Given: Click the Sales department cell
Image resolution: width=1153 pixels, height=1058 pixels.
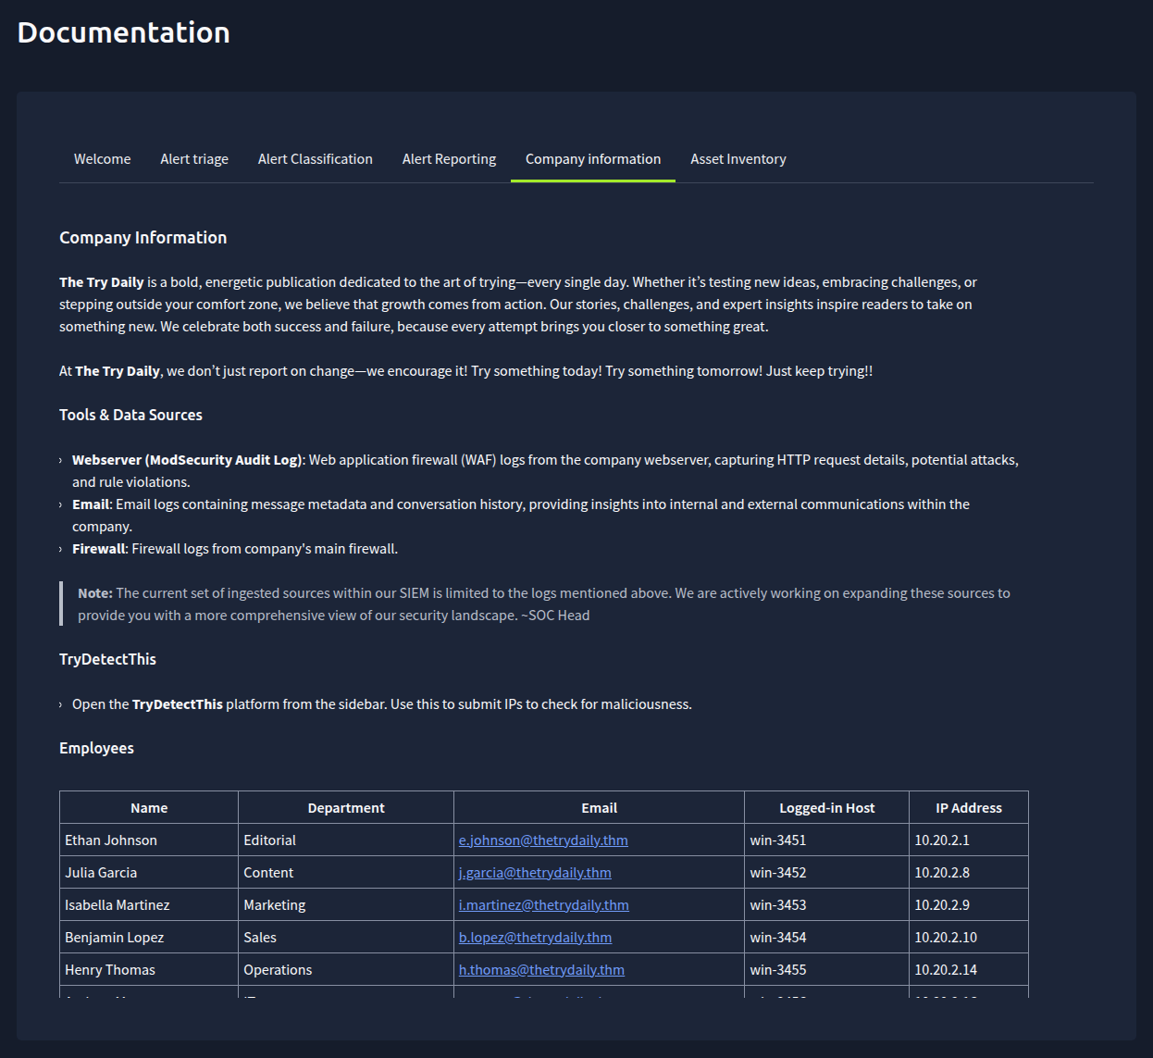Looking at the screenshot, I should (346, 938).
